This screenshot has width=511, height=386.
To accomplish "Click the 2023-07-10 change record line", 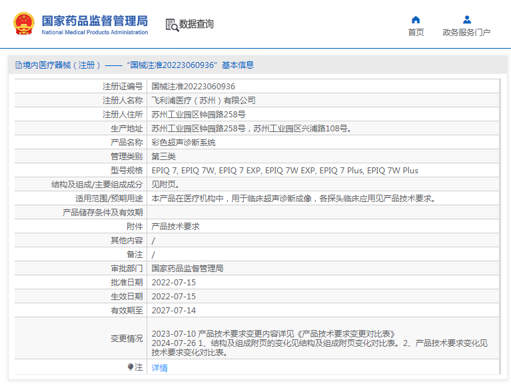I will click(273, 334).
